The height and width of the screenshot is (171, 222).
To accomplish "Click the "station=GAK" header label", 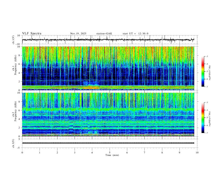I will tap(104, 34).
